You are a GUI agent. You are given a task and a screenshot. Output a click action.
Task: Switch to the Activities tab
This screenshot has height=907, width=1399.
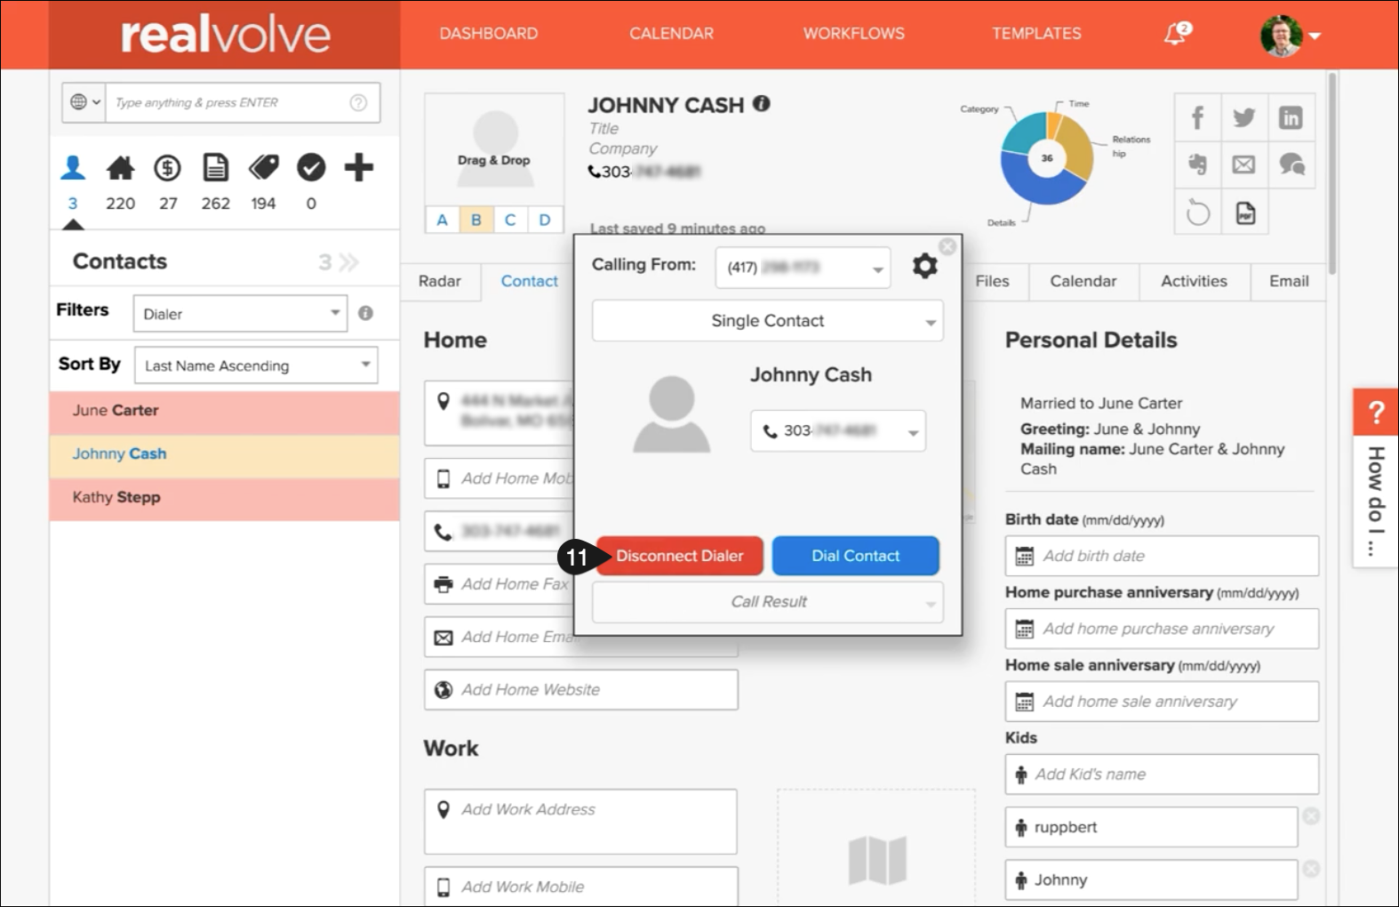1193,281
